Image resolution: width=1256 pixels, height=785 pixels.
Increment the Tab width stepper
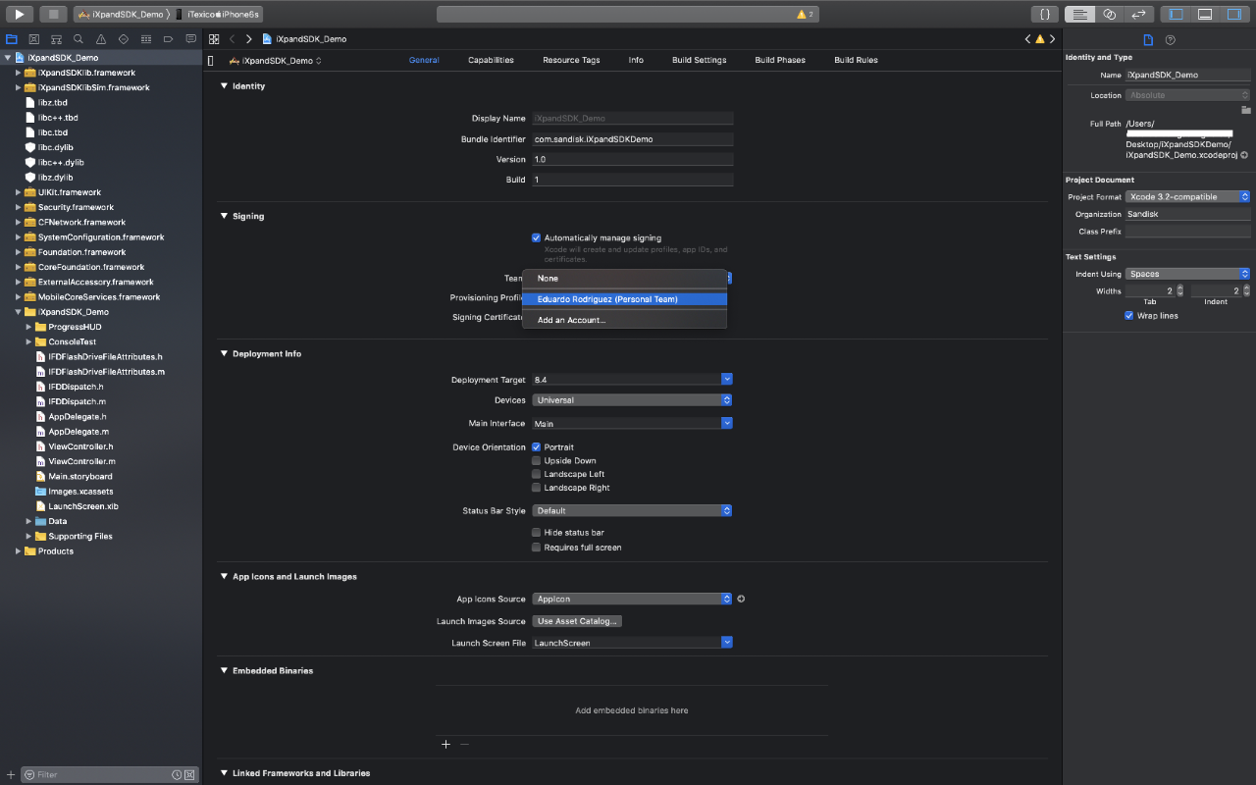point(1179,288)
